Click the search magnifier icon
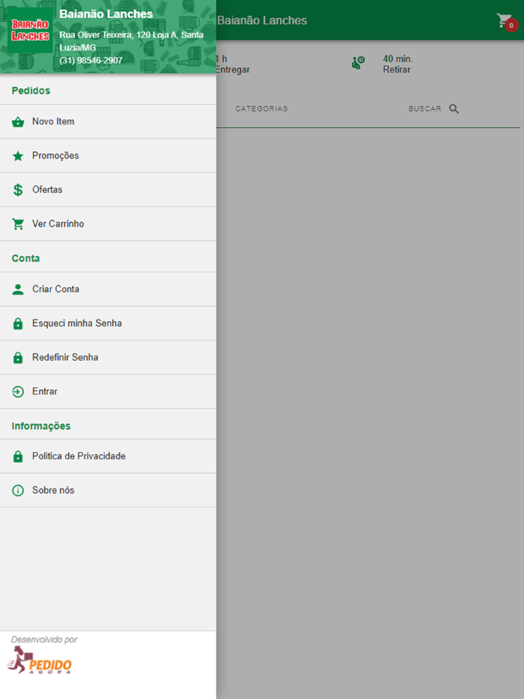Viewport: 524px width, 699px height. [454, 109]
